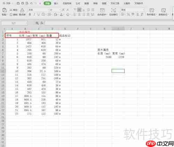
Task: Switch to the 开发工具 ribbon tab
Action: click(x=115, y=3)
